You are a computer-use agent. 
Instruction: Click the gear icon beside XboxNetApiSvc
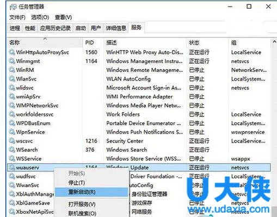pos(12,212)
